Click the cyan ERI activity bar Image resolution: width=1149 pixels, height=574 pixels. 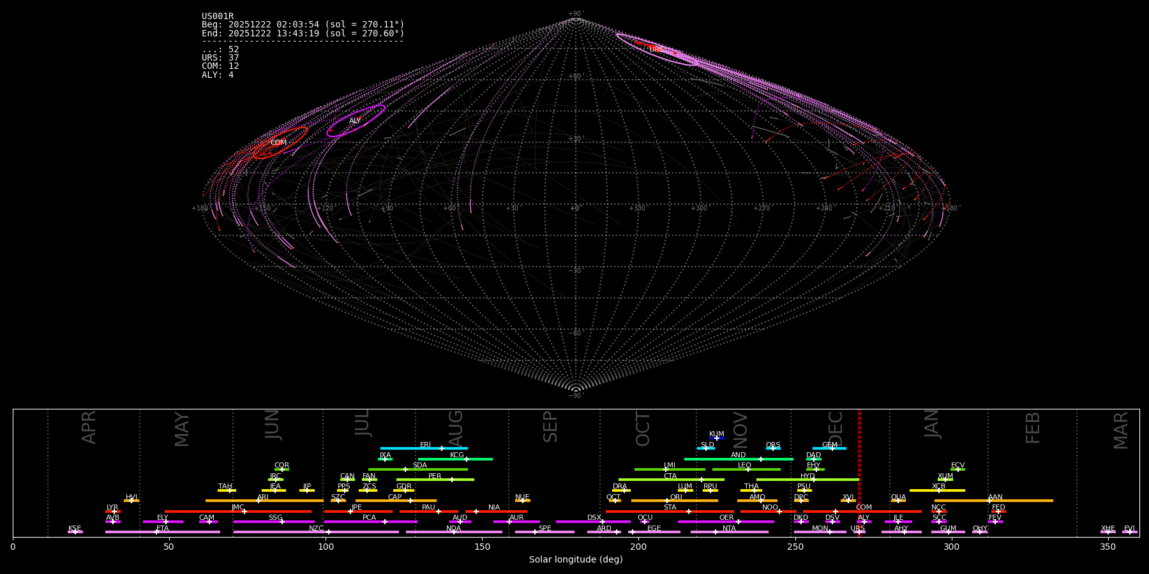pos(409,448)
